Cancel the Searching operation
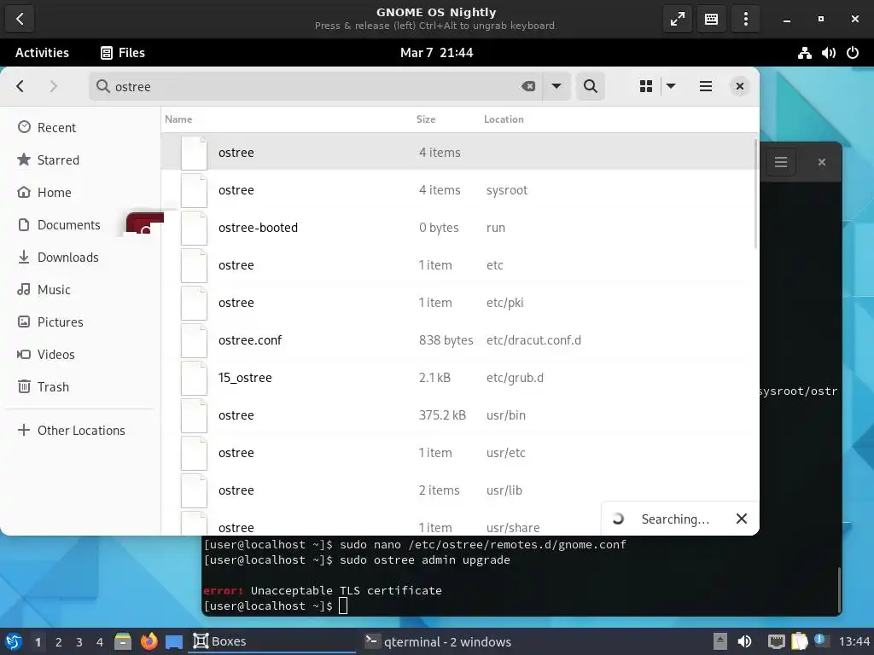This screenshot has width=874, height=655. coord(742,519)
